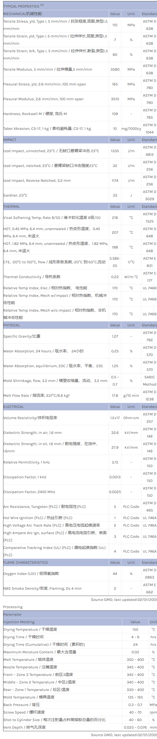
Task: Click the Vicat Softening Temp row label
Action: click(52, 218)
